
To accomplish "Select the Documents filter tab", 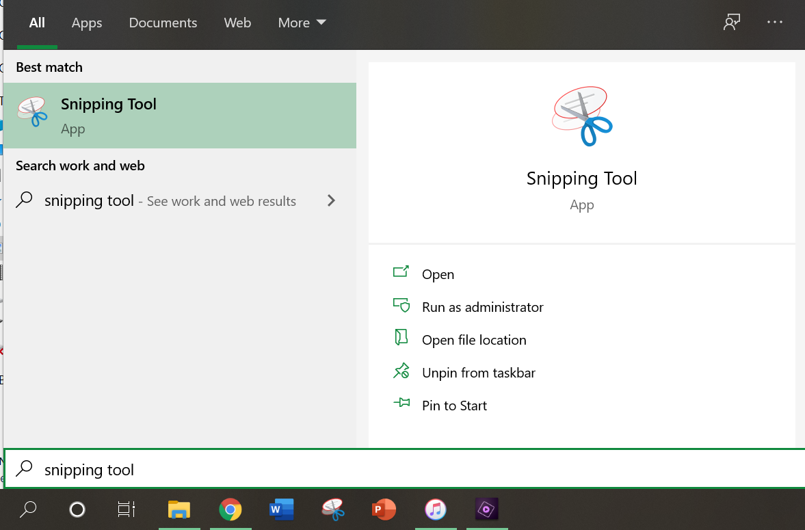I will [x=163, y=22].
